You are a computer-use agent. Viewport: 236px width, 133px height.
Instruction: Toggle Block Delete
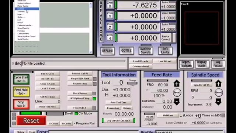pyautogui.click(x=80, y=93)
